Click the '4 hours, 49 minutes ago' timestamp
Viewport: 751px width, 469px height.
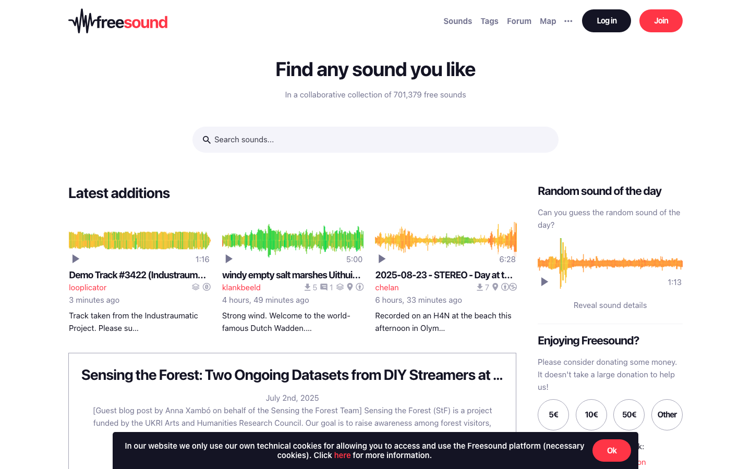[x=265, y=300]
